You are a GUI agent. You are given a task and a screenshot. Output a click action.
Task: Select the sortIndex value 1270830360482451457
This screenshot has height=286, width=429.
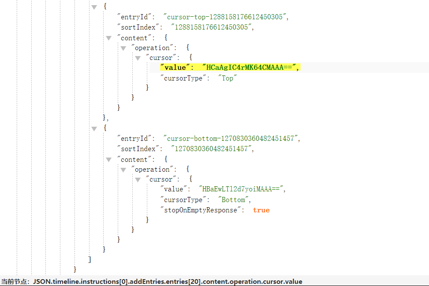point(211,149)
